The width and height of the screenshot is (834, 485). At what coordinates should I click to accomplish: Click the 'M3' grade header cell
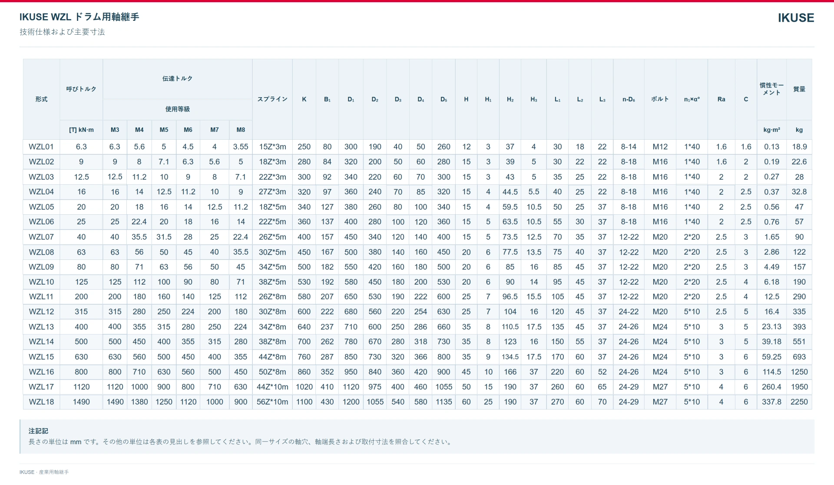[x=115, y=130]
